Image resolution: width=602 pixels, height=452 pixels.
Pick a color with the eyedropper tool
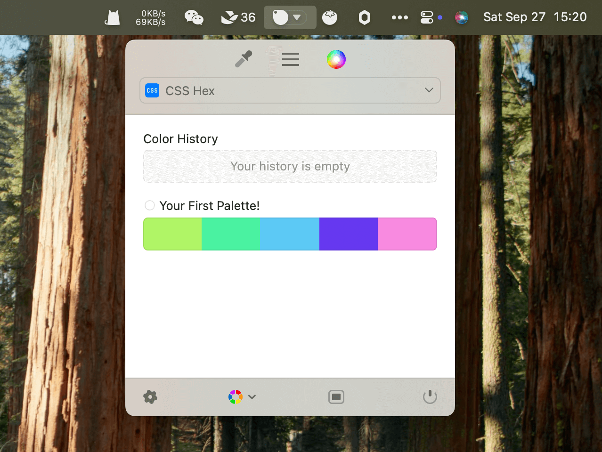tap(244, 59)
